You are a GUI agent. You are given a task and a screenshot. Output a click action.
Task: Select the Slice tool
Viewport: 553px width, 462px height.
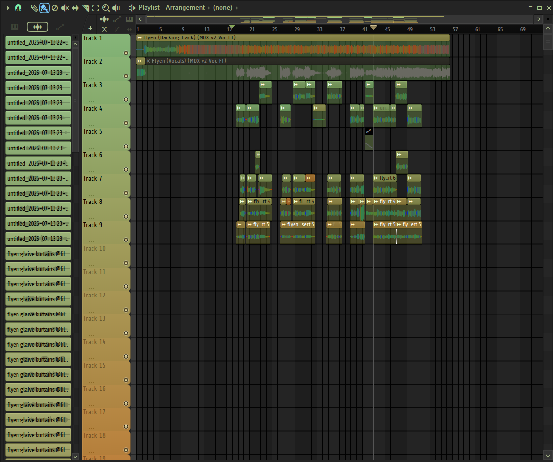(x=85, y=8)
